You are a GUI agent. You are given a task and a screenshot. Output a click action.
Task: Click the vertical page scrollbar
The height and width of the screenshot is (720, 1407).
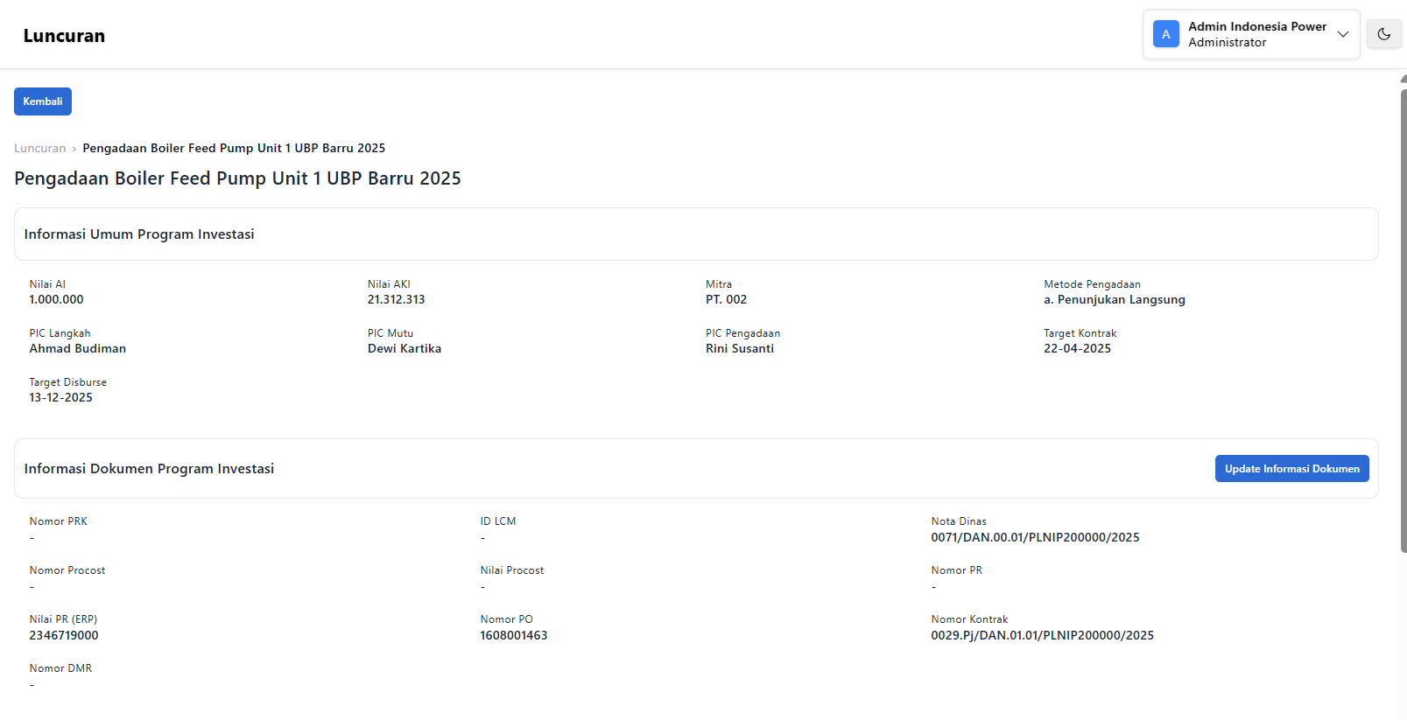click(1403, 315)
